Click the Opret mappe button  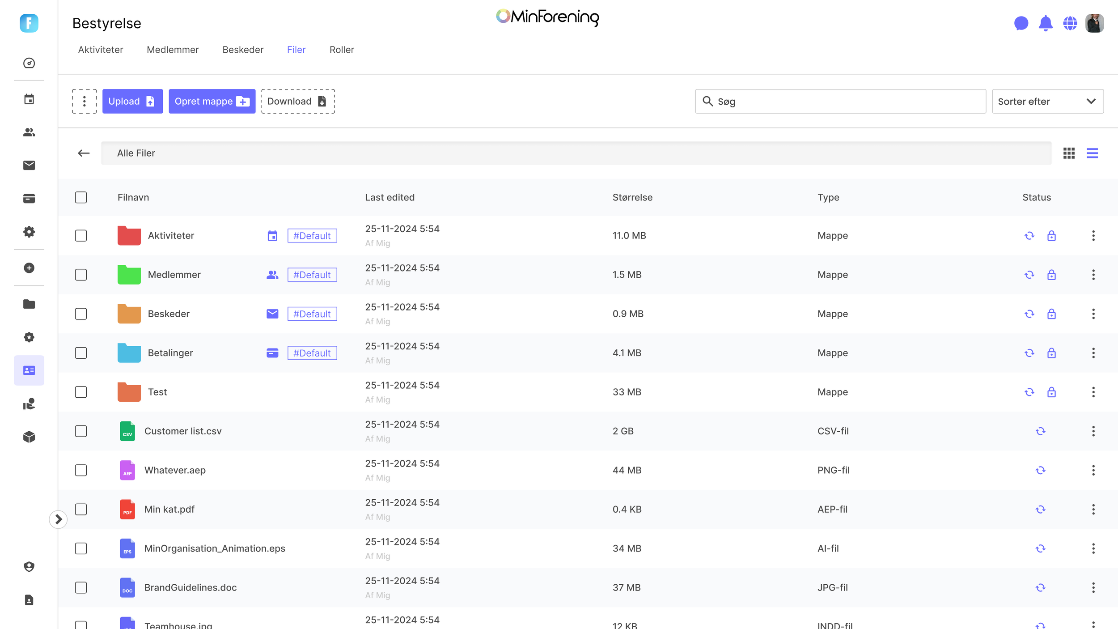tap(212, 102)
